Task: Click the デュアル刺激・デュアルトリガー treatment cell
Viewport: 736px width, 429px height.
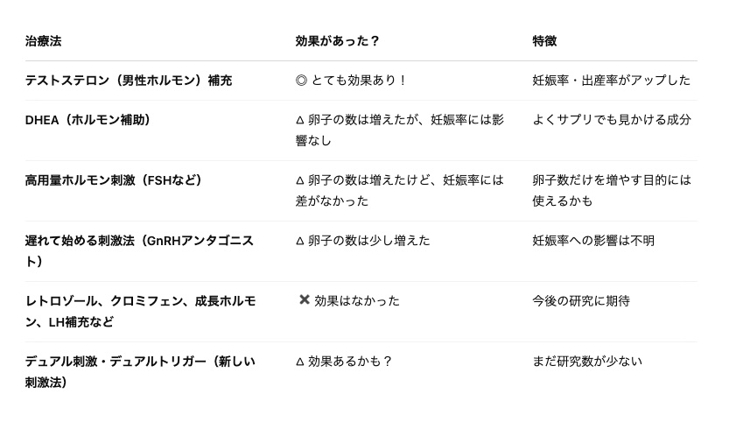Action: pyautogui.click(x=140, y=372)
